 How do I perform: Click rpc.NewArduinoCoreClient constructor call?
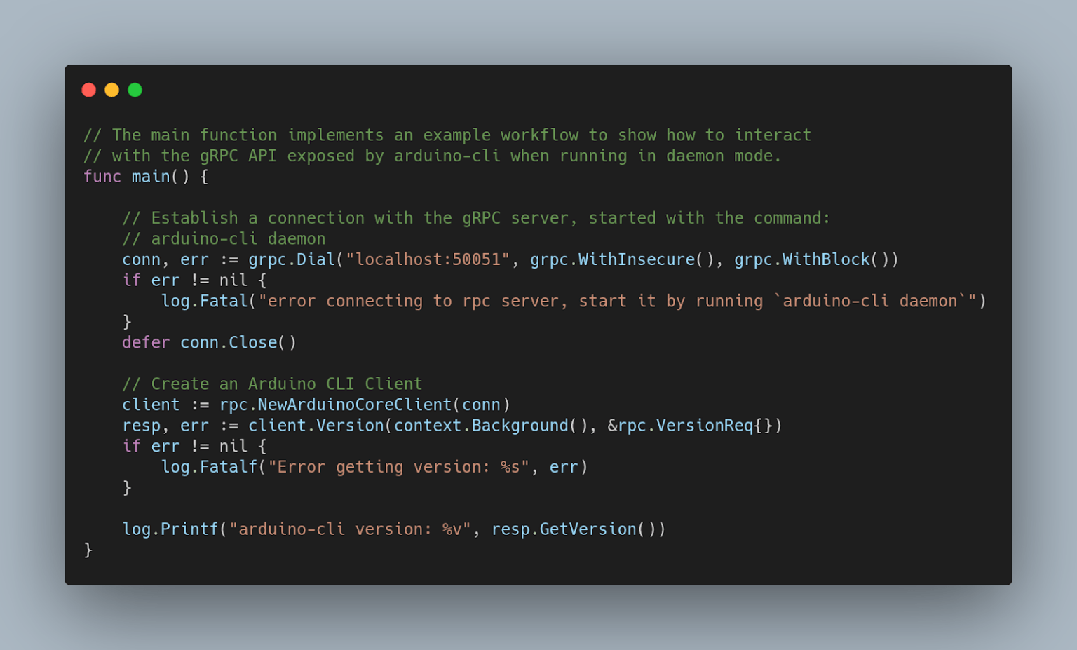pyautogui.click(x=335, y=405)
